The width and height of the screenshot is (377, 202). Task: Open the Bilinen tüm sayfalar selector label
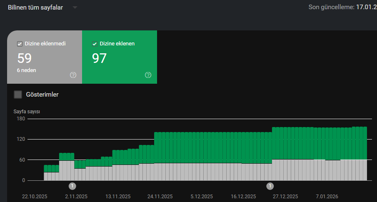(x=35, y=7)
